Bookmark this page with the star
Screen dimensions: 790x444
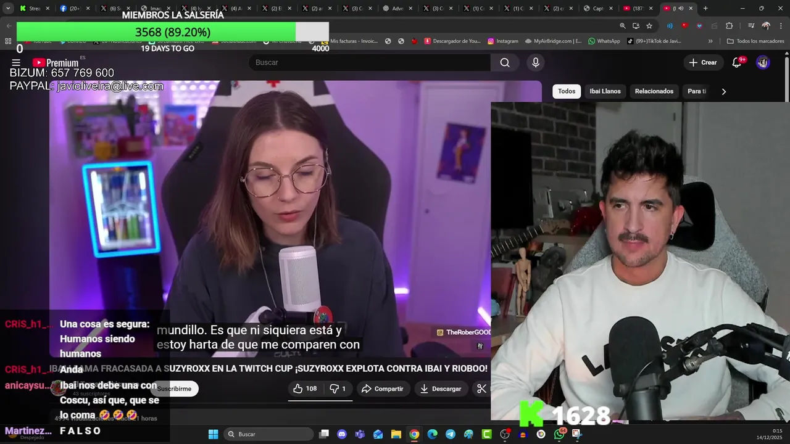(649, 26)
